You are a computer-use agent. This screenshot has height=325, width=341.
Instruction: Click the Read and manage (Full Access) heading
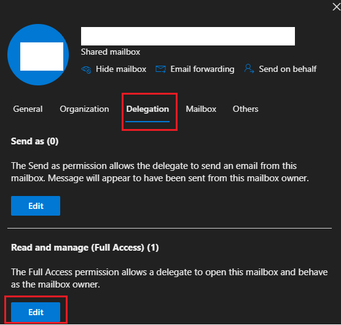click(x=85, y=248)
